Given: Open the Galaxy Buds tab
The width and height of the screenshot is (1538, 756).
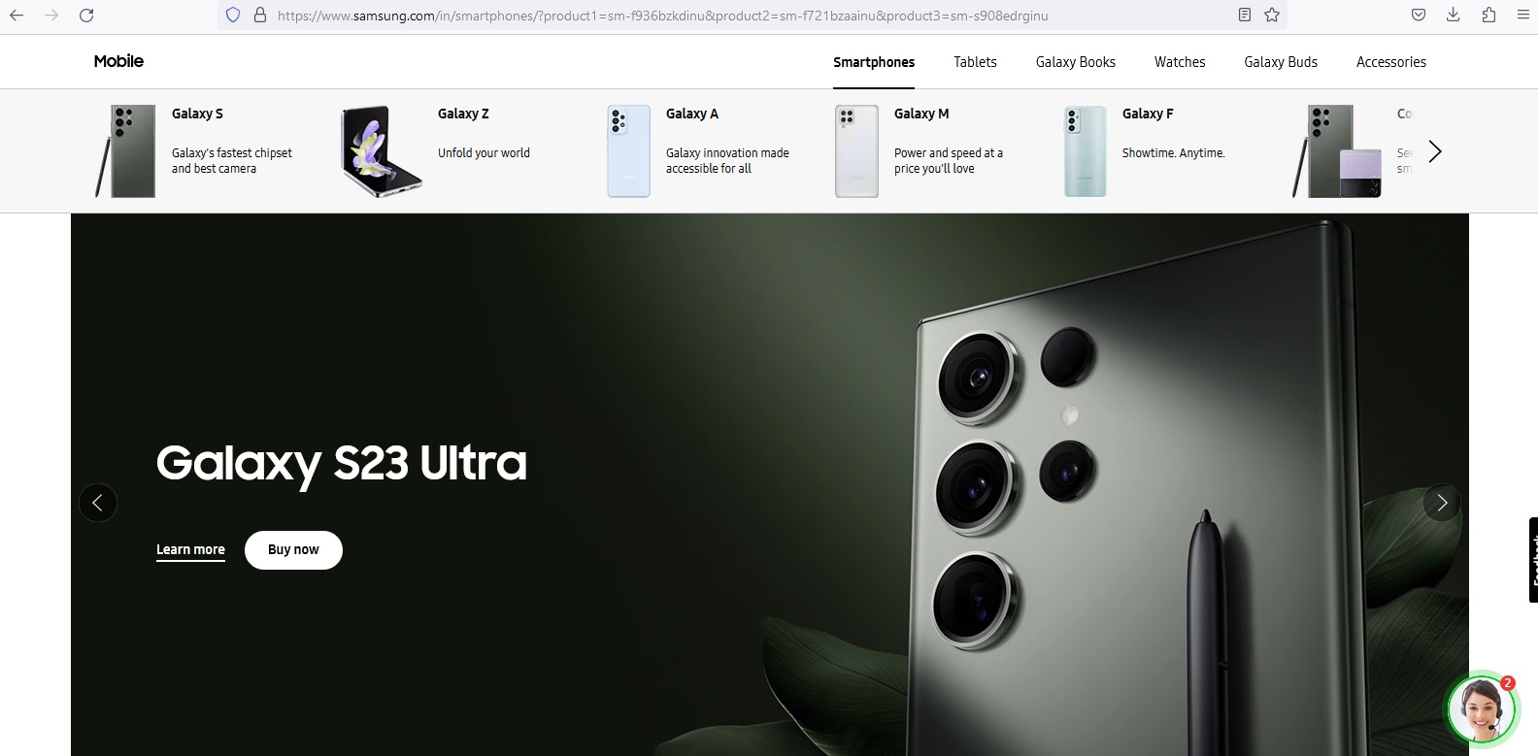Looking at the screenshot, I should 1281,62.
